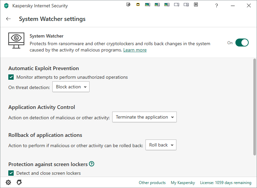
Task: Minimize the Kaspersky window
Action: (x=233, y=6)
